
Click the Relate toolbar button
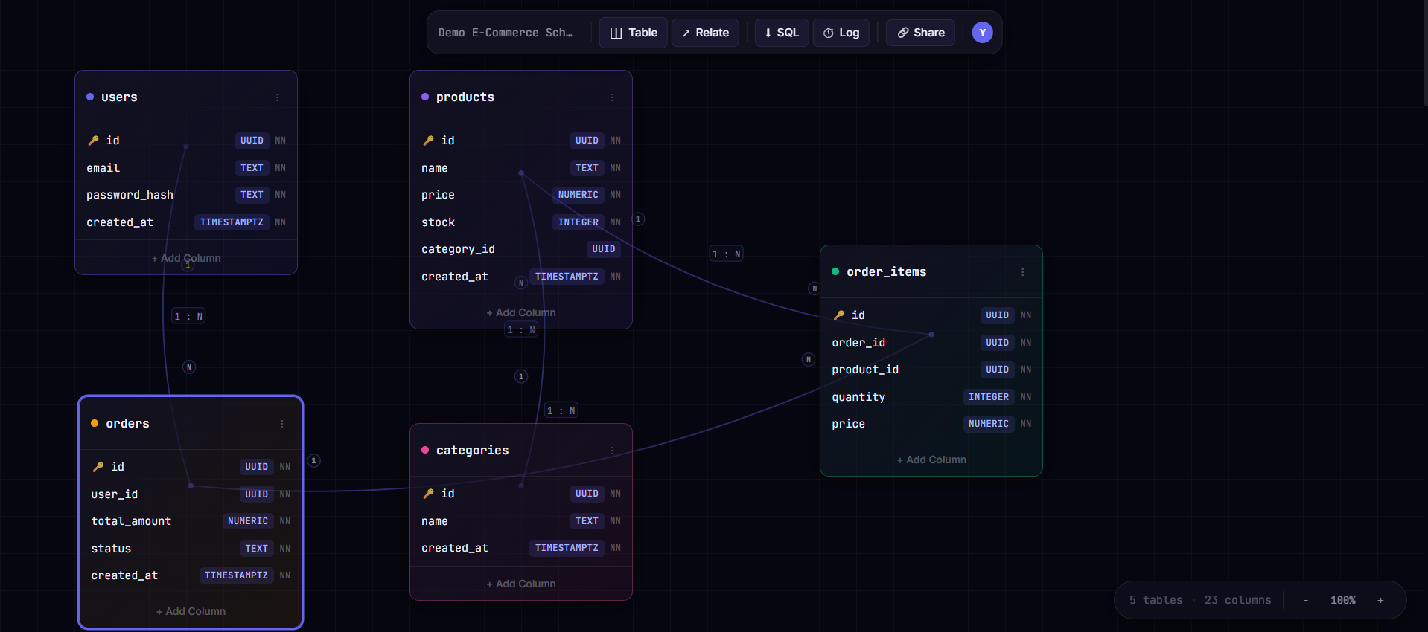[x=706, y=33]
